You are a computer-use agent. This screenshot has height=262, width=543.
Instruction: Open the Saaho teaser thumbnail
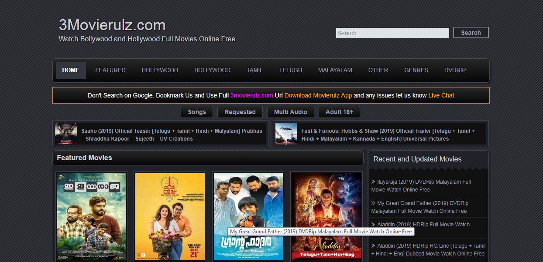pos(66,134)
